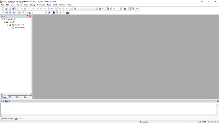Screen dimensions: 219x123
Task: Close the Project panel
Action: click(30, 16)
